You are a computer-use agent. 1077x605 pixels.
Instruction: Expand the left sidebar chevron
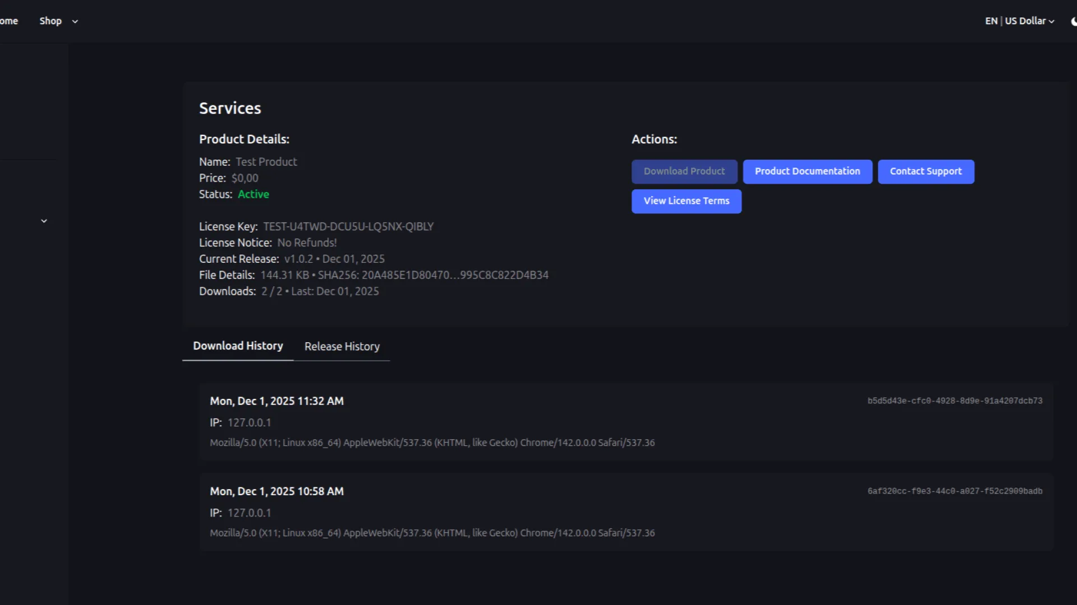point(44,221)
